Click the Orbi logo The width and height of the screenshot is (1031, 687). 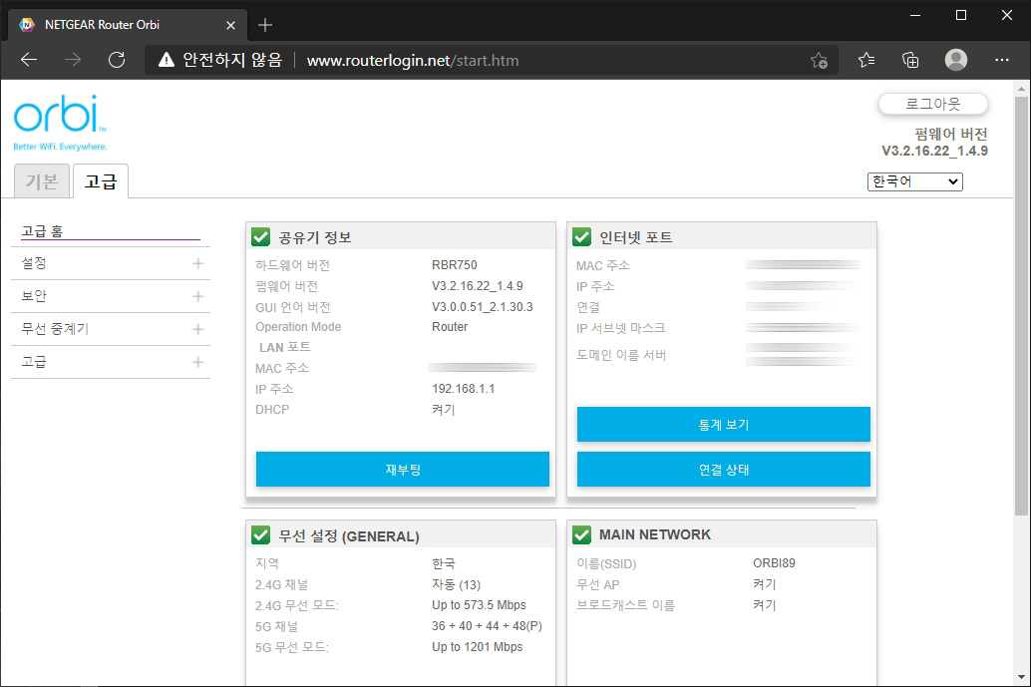tap(60, 123)
